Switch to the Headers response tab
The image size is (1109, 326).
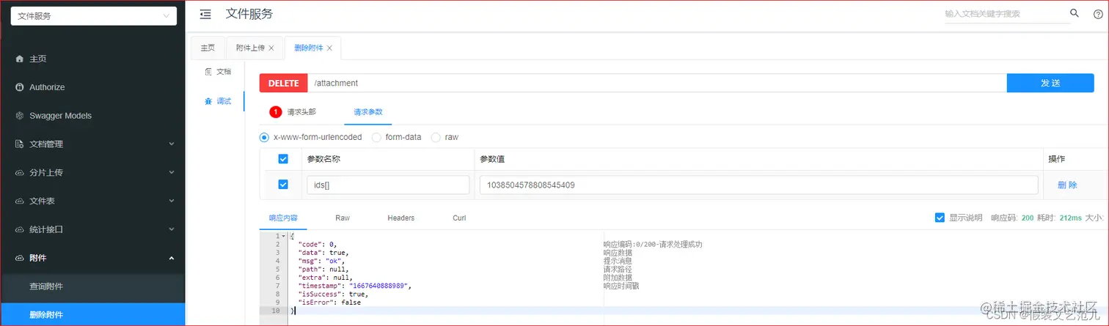tap(401, 218)
